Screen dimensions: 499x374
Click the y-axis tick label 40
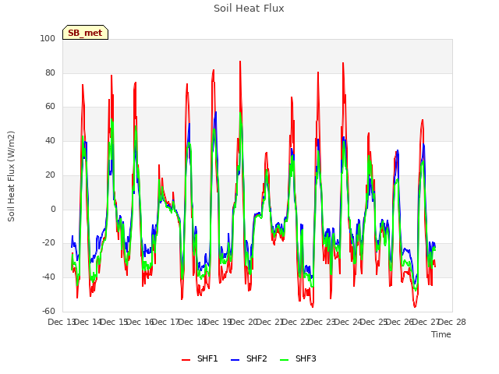[50, 140]
